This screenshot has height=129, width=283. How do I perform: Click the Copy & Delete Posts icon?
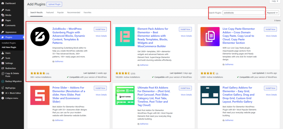click(3, 73)
